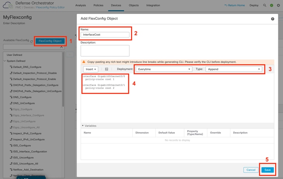The image size is (283, 179).
Task: Open the Objects menu
Action: (x=134, y=5)
